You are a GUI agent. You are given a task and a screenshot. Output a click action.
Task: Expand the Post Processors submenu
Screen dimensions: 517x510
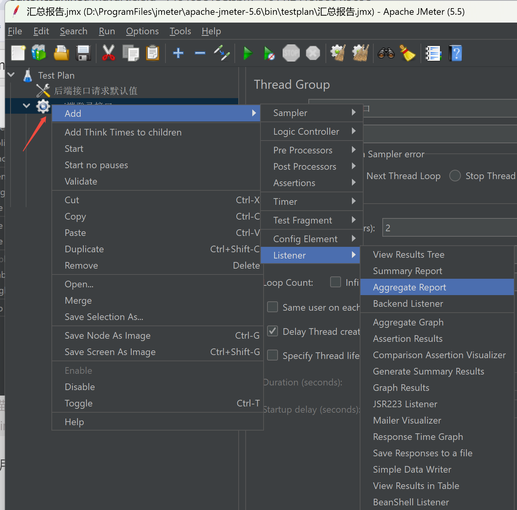click(x=312, y=167)
